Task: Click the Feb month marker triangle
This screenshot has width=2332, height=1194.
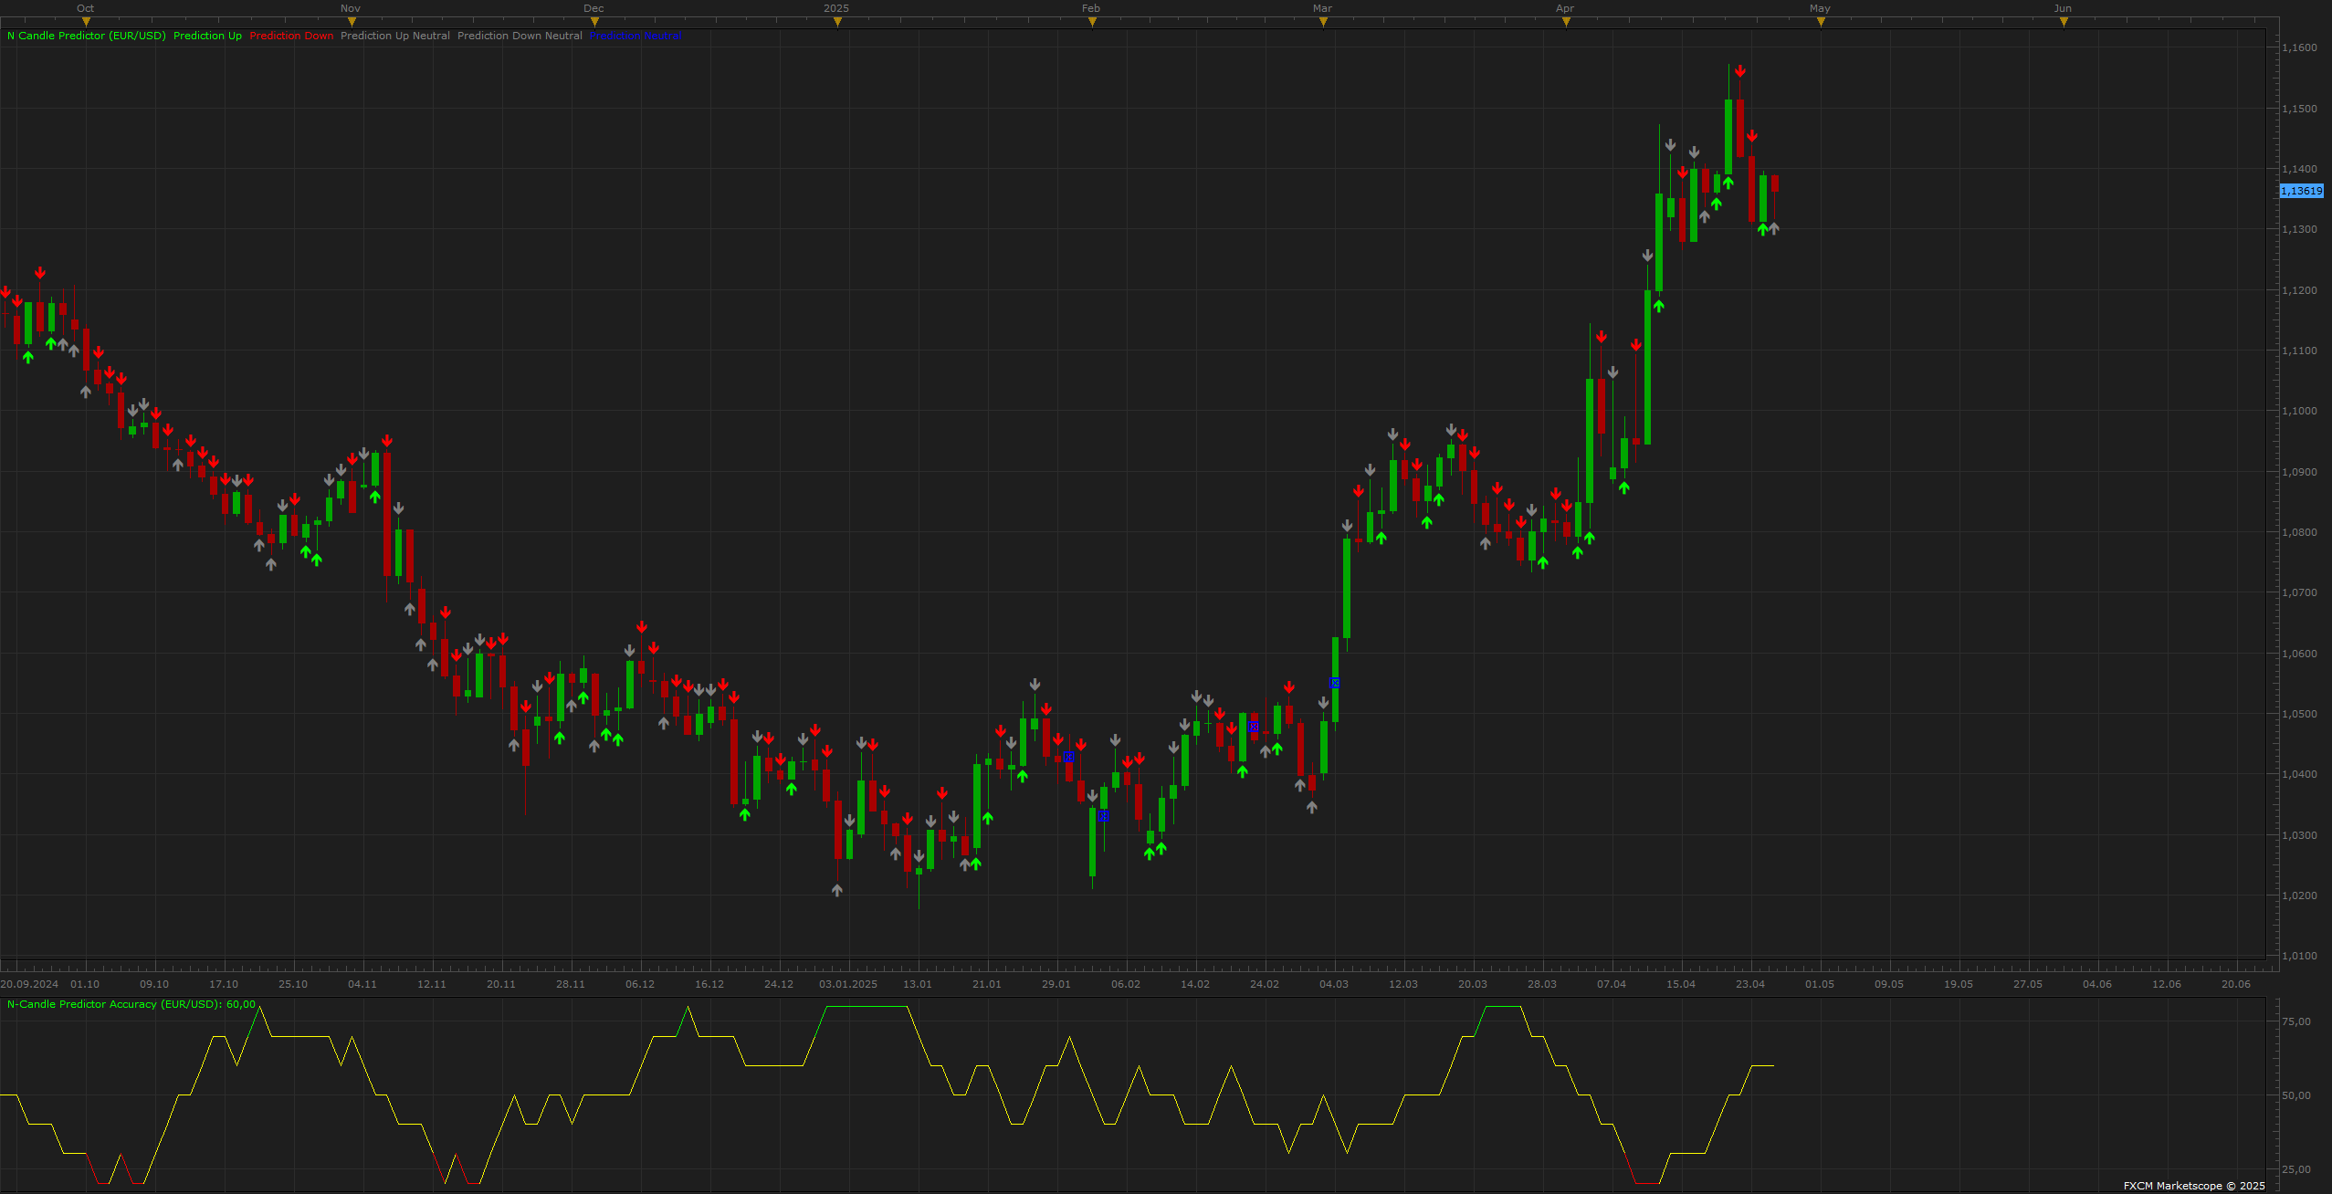Action: [x=1092, y=22]
